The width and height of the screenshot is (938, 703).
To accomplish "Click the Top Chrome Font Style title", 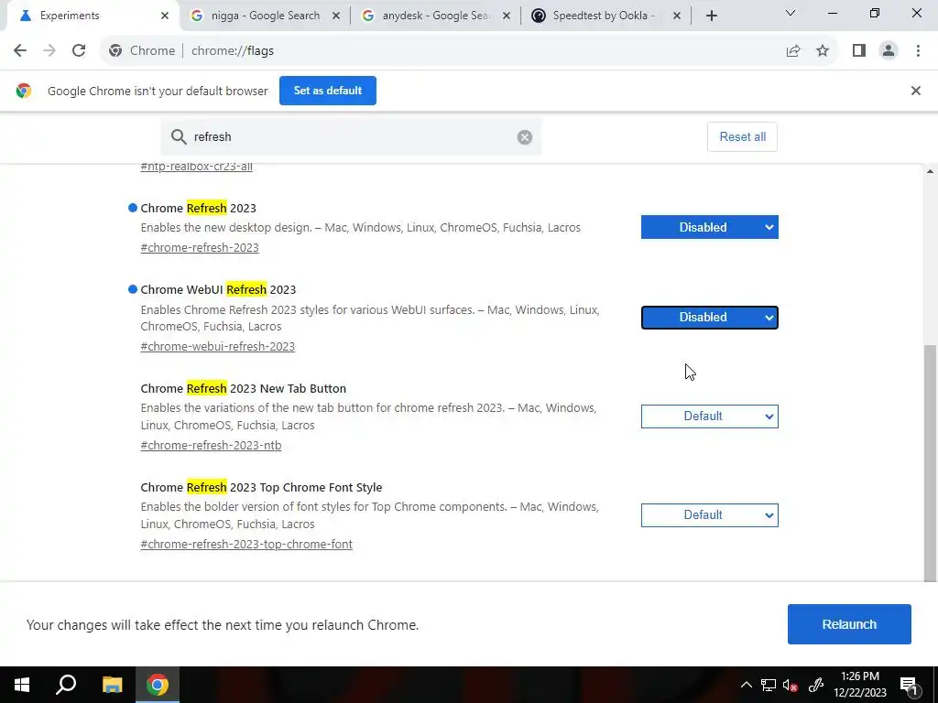I will tap(261, 487).
